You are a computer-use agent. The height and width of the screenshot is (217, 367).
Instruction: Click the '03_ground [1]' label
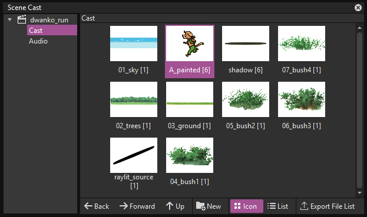click(189, 126)
